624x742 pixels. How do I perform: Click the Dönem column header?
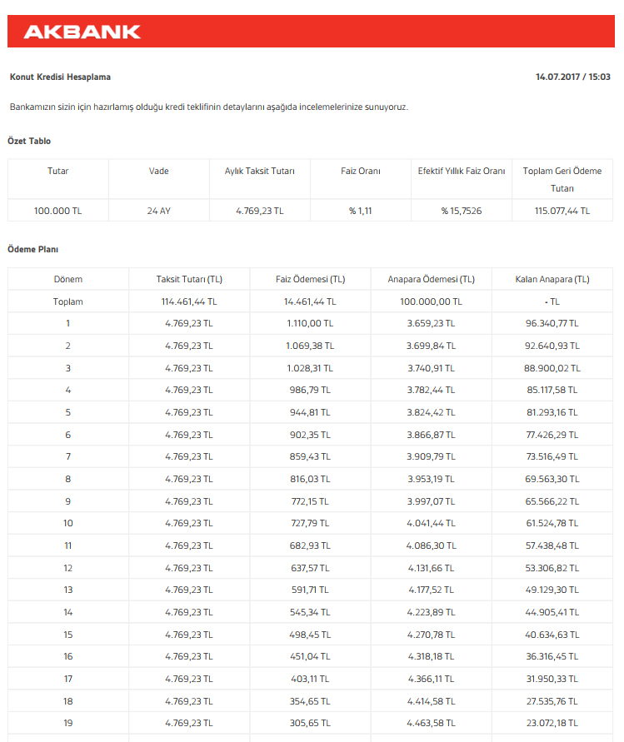[68, 279]
